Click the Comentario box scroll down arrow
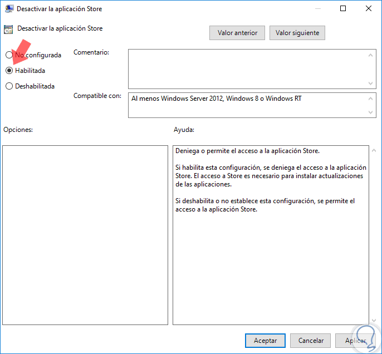Image resolution: width=382 pixels, height=354 pixels. point(370,83)
